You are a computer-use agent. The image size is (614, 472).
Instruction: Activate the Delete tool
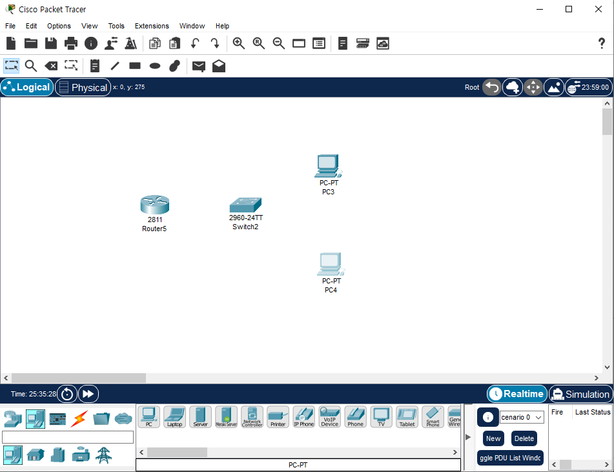pyautogui.click(x=51, y=66)
